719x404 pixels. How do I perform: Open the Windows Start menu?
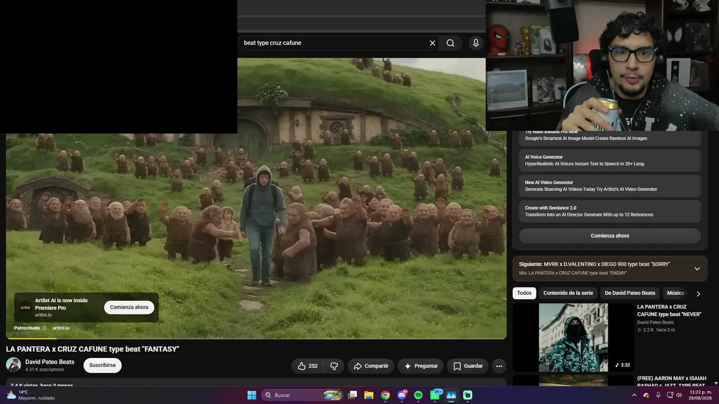pos(252,395)
